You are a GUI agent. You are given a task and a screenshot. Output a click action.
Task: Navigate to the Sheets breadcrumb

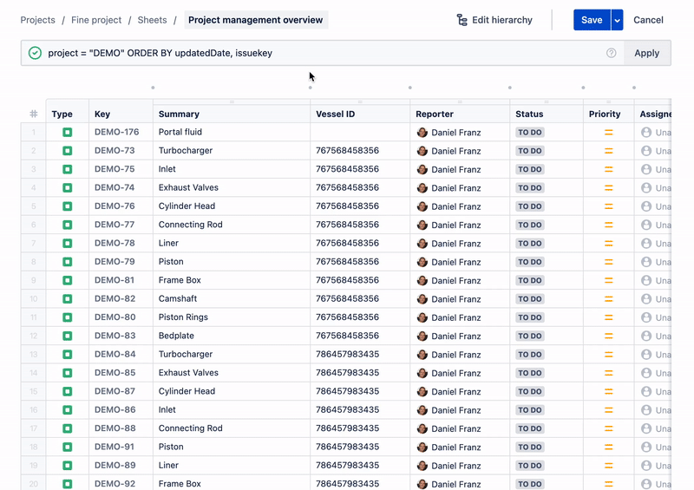pyautogui.click(x=152, y=20)
